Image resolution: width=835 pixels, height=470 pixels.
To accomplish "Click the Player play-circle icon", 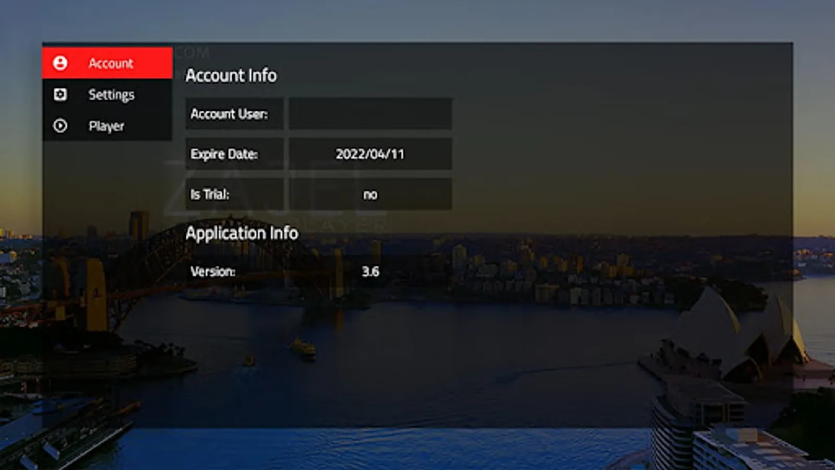I will tap(60, 126).
